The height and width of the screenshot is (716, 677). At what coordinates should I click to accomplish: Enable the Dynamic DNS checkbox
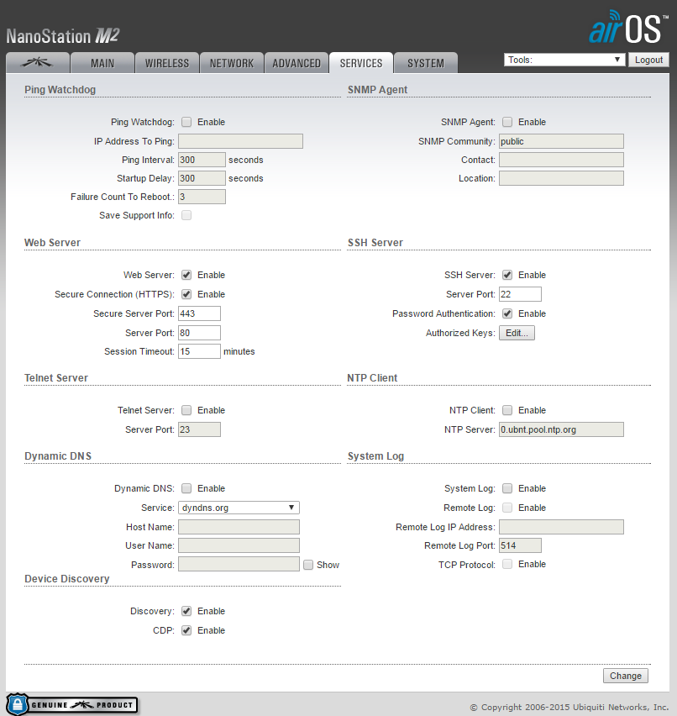click(186, 488)
